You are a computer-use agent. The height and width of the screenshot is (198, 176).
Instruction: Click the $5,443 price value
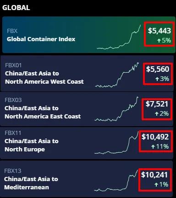(x=159, y=31)
